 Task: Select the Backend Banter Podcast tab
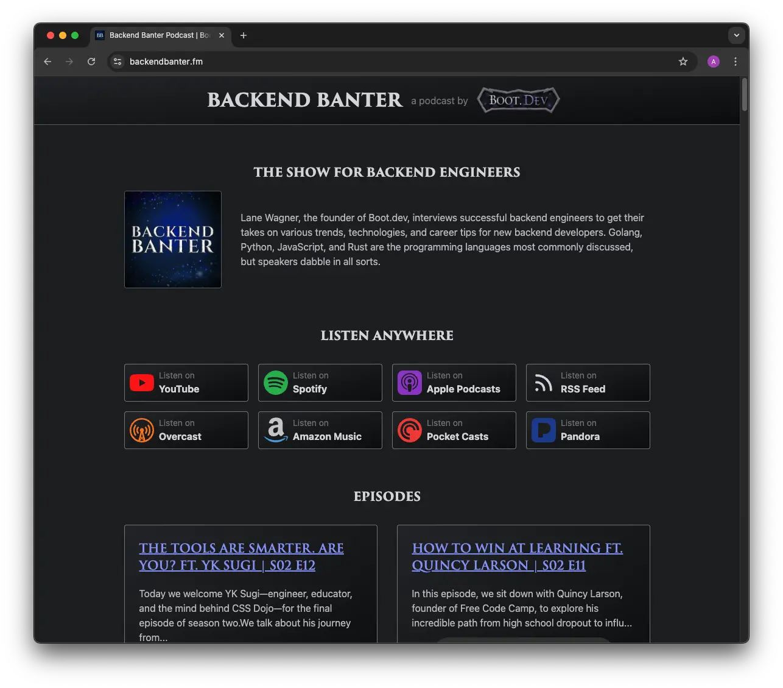point(161,35)
